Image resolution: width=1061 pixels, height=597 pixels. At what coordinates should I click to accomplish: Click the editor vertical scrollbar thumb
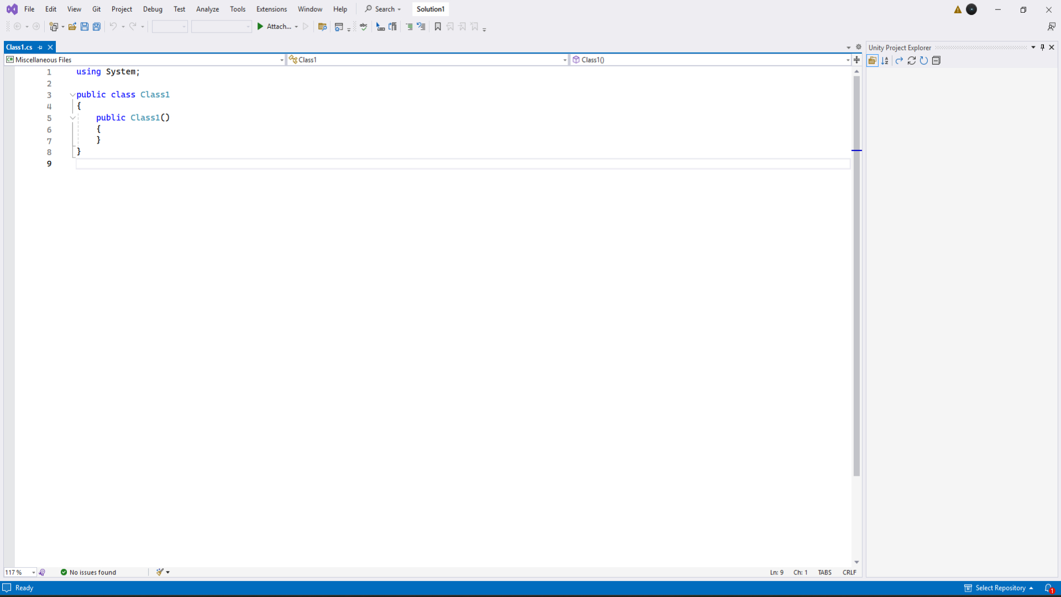pyautogui.click(x=857, y=276)
